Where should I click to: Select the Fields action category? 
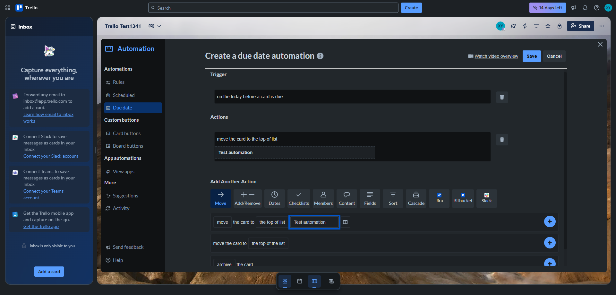(x=370, y=198)
